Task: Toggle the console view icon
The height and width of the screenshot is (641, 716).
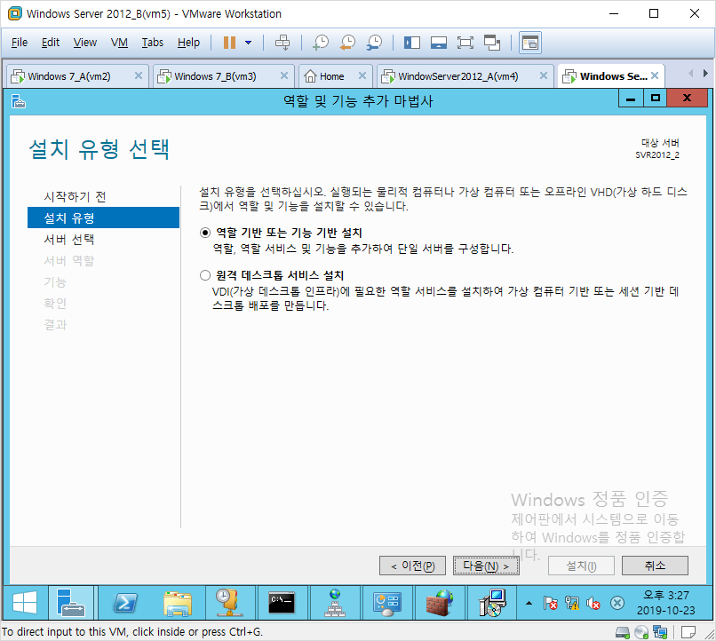Action: click(x=530, y=43)
